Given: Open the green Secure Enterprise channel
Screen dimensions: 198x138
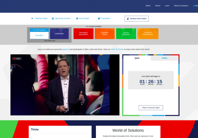Looking at the screenshot, I should (126, 34).
